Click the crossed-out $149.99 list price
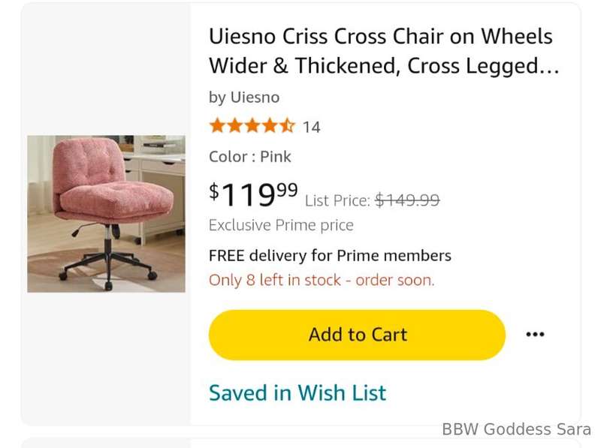Viewport: 601px width, 448px height. pyautogui.click(x=407, y=200)
